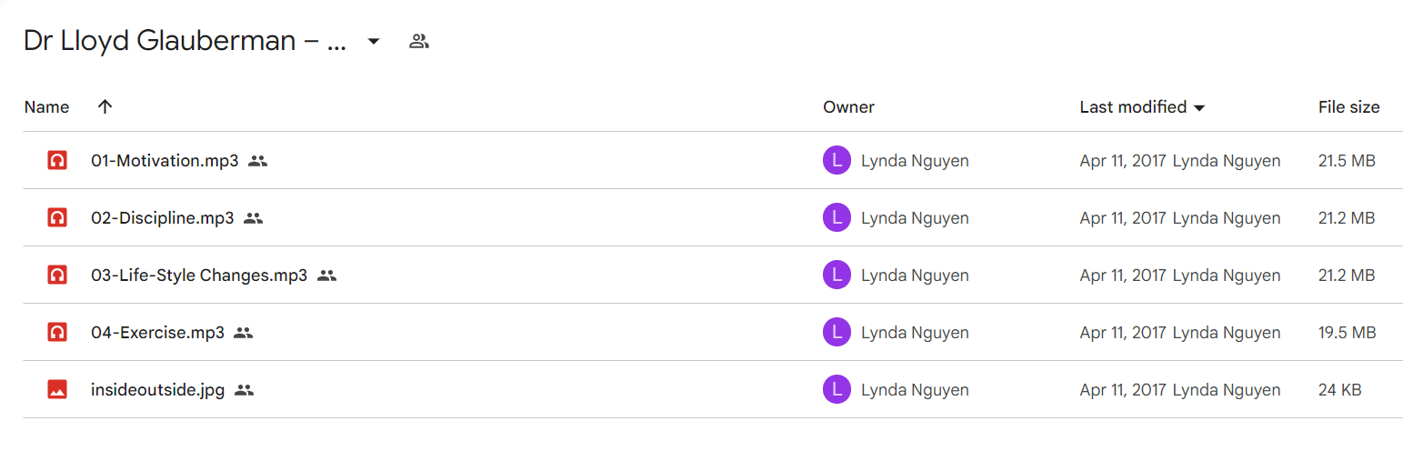This screenshot has height=461, width=1403.
Task: Click shared icon next to 01-Motivation.mp3
Action: tap(258, 161)
